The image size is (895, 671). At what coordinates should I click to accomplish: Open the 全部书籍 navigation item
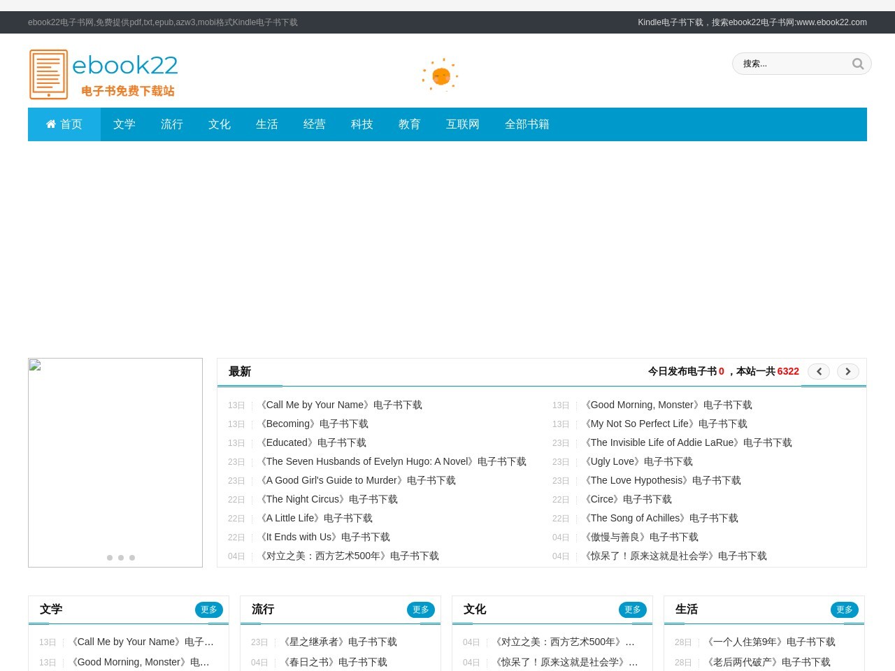tap(527, 124)
